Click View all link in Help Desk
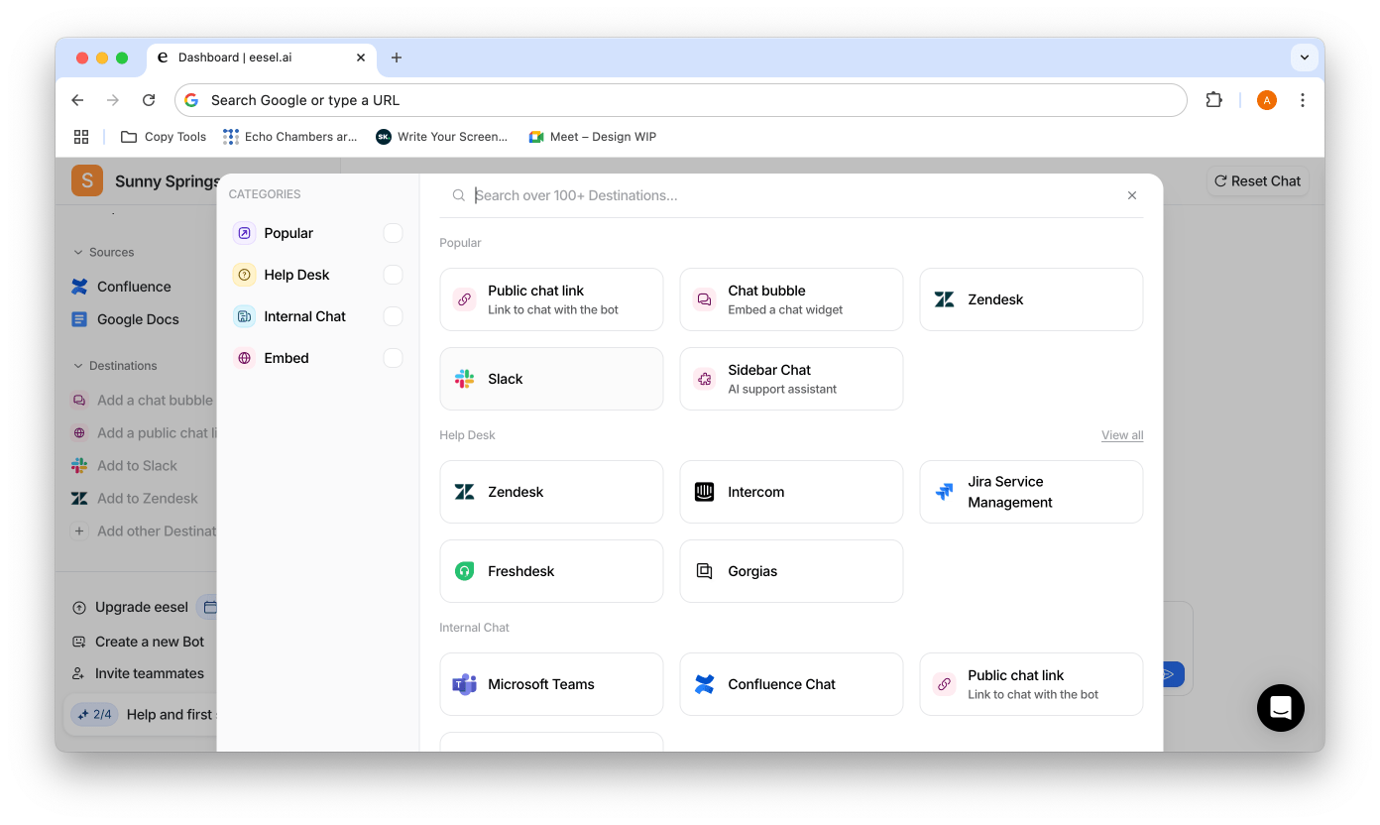Viewport: 1380px width, 825px height. coord(1122,435)
